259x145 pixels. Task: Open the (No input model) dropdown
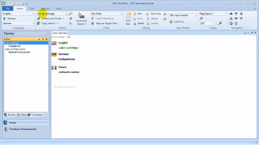click(x=196, y=15)
